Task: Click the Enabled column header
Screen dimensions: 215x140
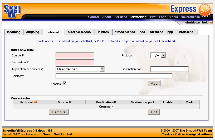Action: click(169, 102)
